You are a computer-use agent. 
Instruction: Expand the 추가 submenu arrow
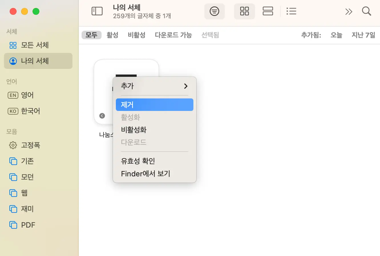click(186, 86)
